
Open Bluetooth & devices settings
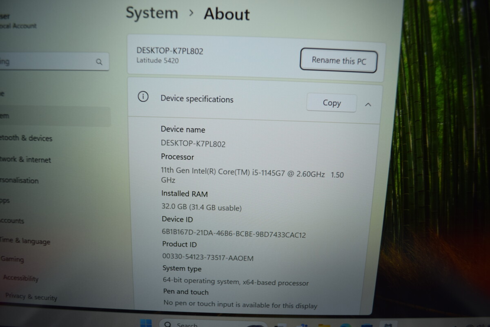click(26, 138)
